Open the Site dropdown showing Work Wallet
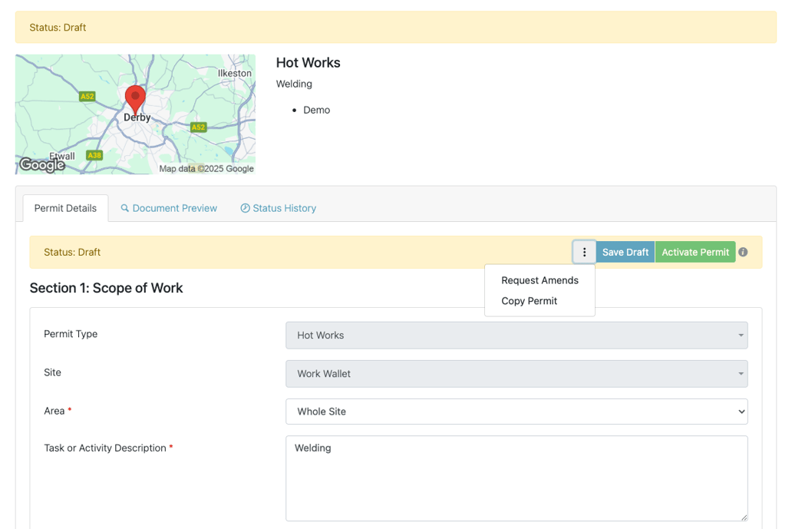The image size is (792, 529). 516,373
